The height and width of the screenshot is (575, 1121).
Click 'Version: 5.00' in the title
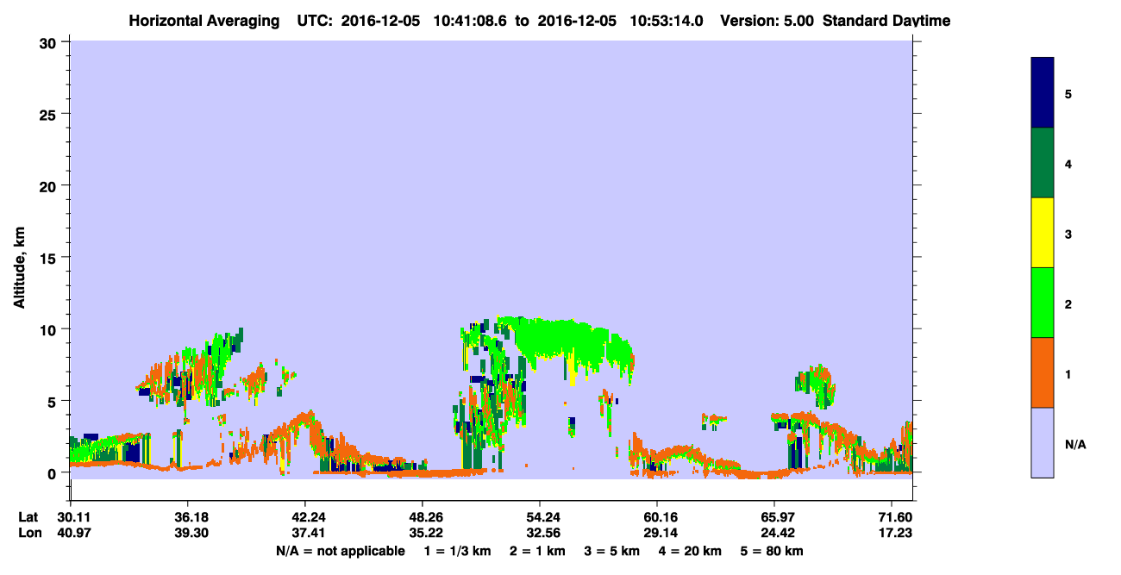tap(767, 21)
